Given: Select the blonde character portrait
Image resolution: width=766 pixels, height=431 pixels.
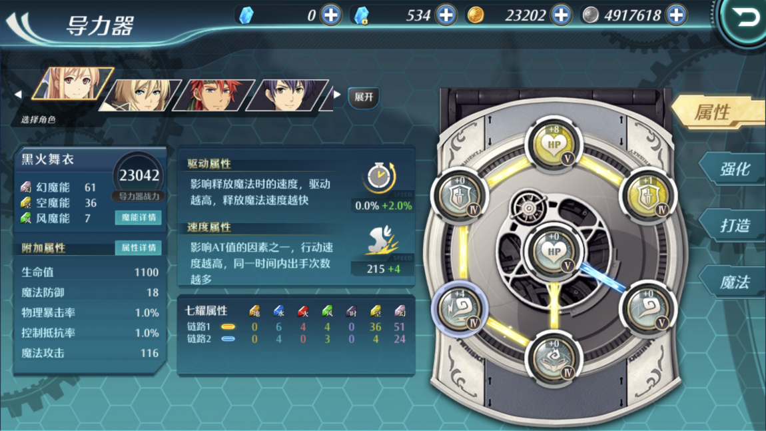Looking at the screenshot, I should pyautogui.click(x=141, y=95).
